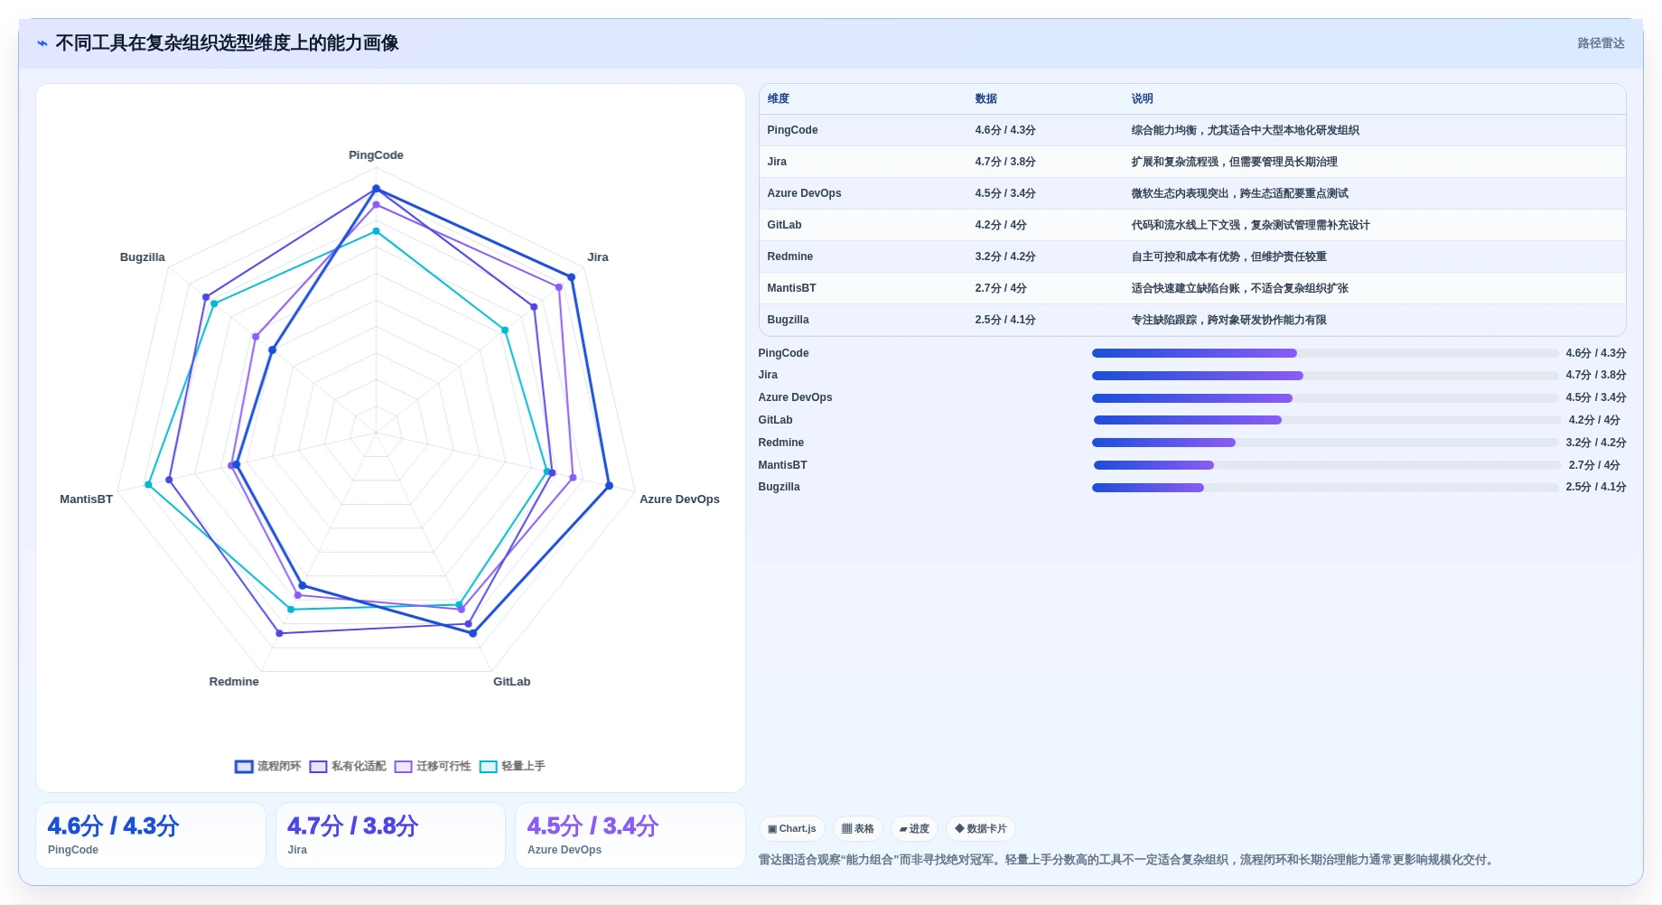Select the Bugzilla table row name
This screenshot has height=905, width=1662.
[789, 320]
